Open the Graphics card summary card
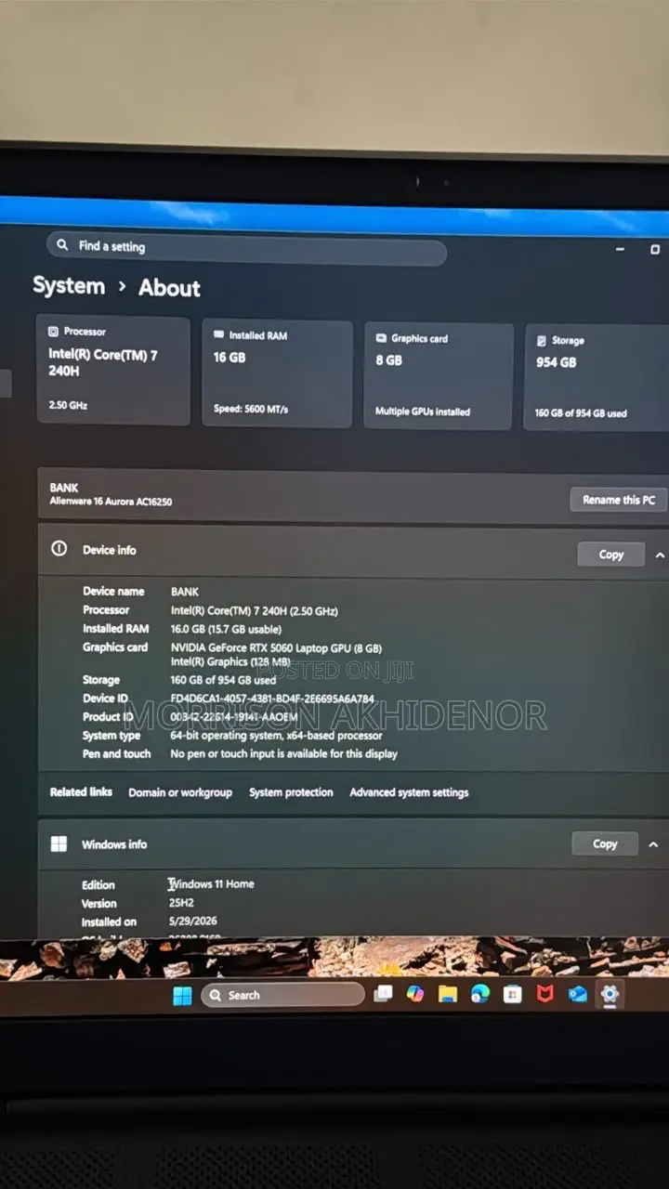The width and height of the screenshot is (669, 1189). 438,376
